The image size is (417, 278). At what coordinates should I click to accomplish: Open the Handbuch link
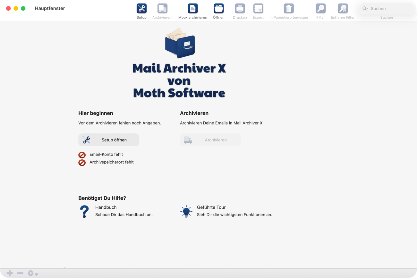[106, 207]
